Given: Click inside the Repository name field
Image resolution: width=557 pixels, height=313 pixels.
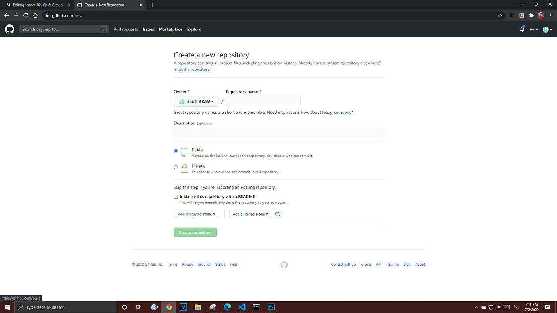Looking at the screenshot, I should coord(263,101).
